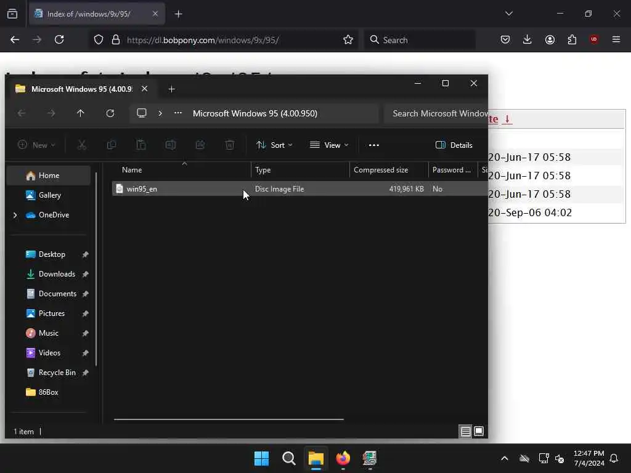Open Firefox account icon
This screenshot has width=631, height=473.
pos(550,39)
